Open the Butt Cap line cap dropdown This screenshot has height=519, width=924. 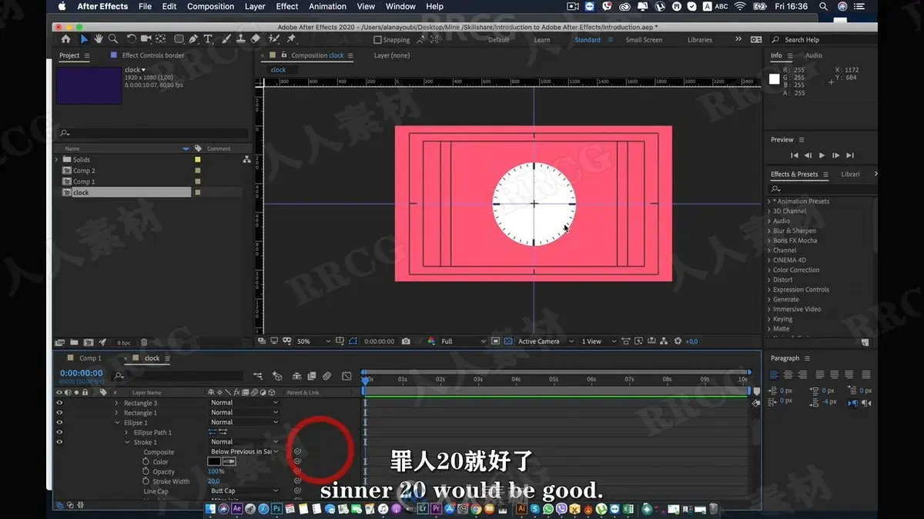click(244, 491)
